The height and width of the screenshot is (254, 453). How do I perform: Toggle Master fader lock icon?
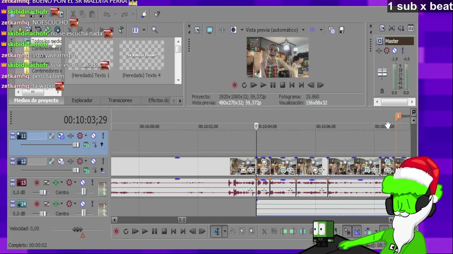(382, 91)
